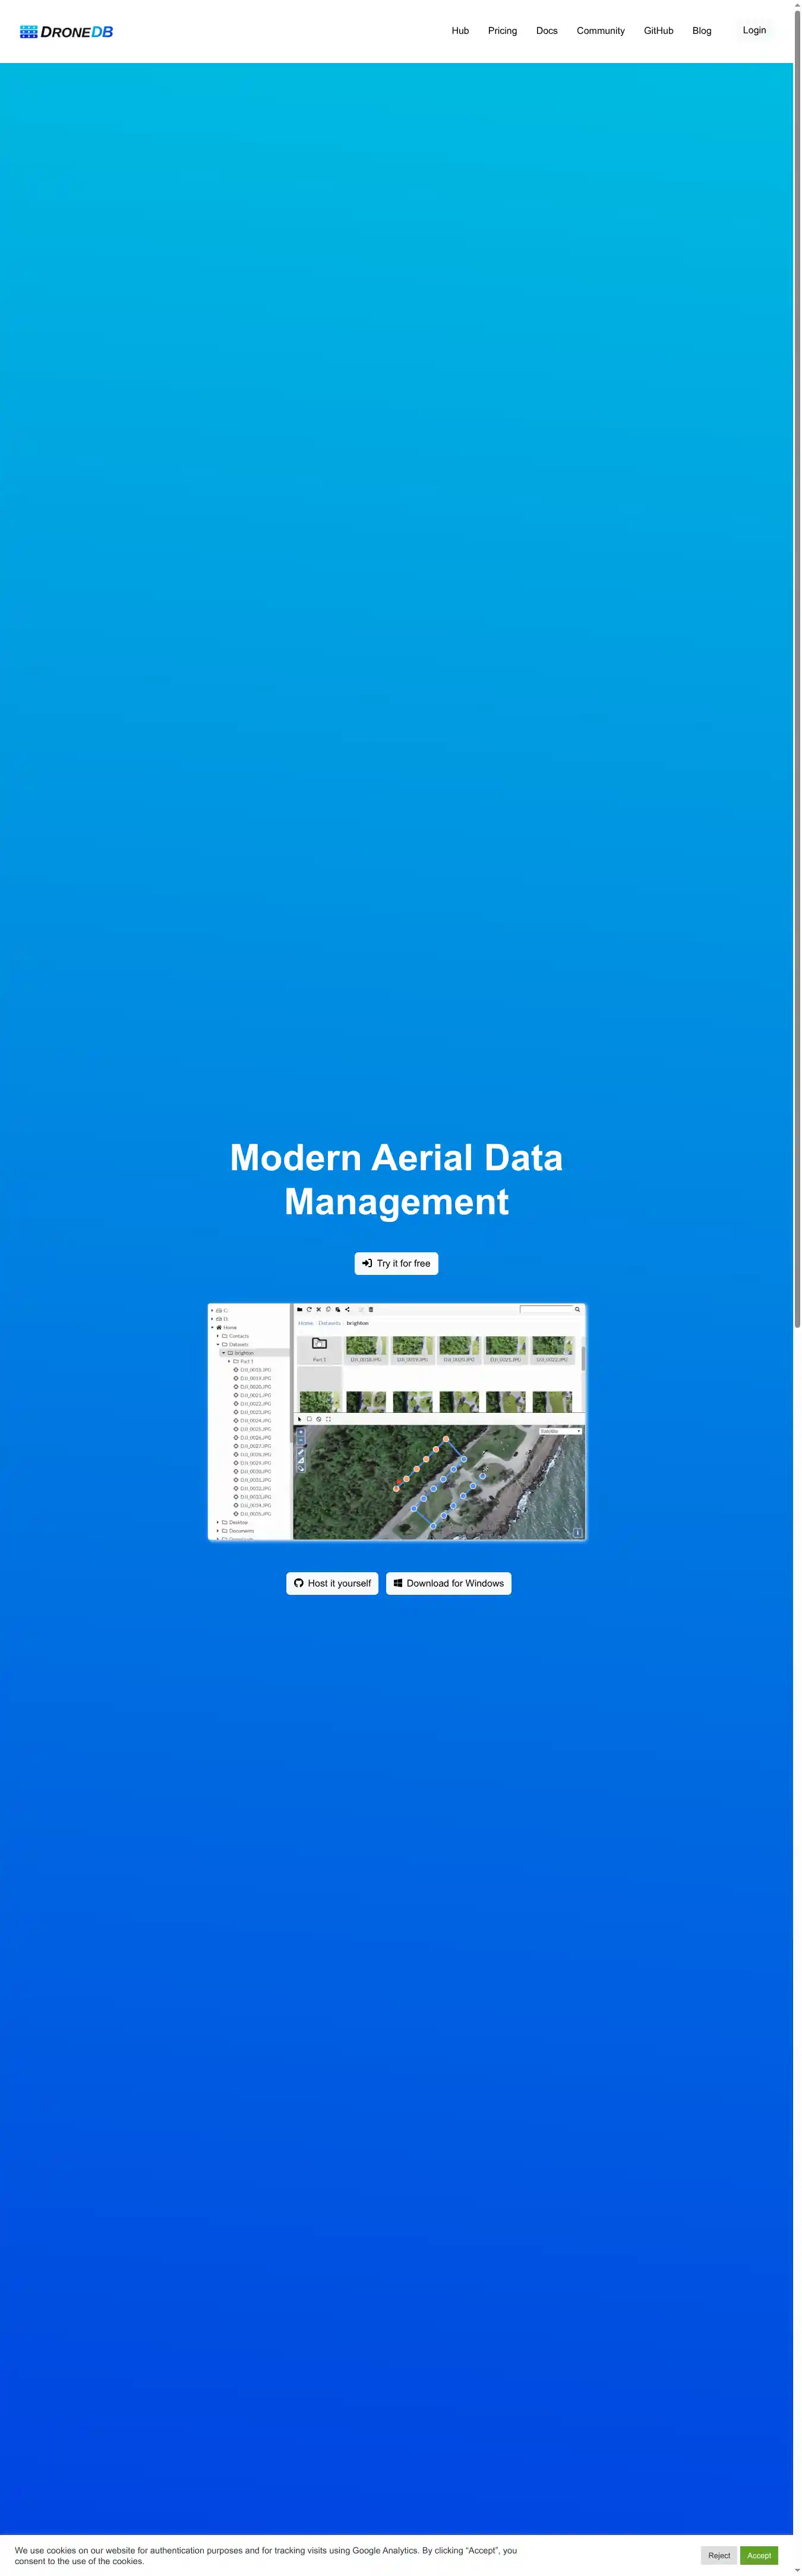Open the Satellite basemap dropdown

(x=560, y=1431)
